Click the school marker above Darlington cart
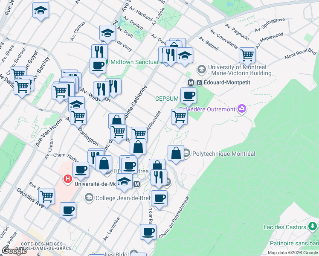The height and width of the screenshot is (256, 319). pyautogui.click(x=76, y=103)
